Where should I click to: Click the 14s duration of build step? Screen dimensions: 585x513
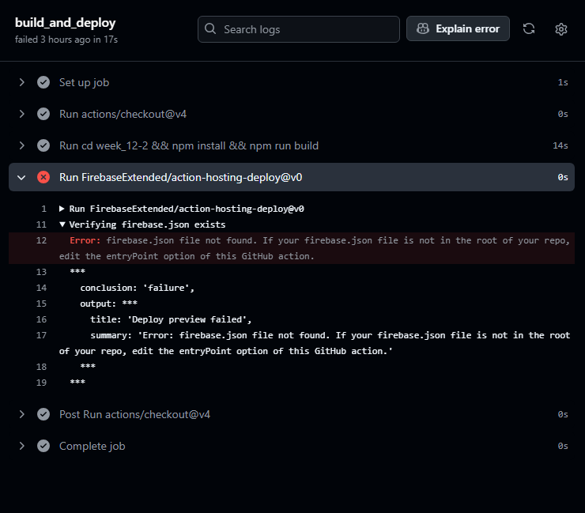560,145
